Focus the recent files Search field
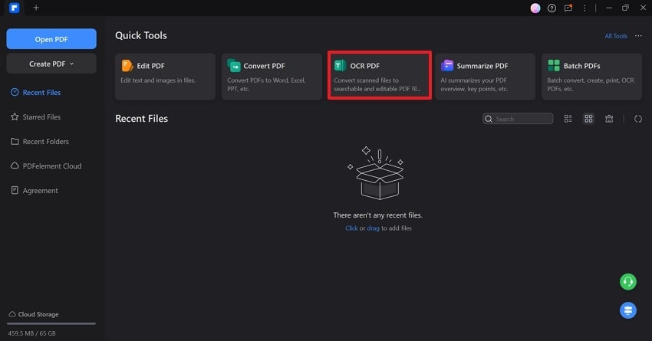 [x=518, y=119]
